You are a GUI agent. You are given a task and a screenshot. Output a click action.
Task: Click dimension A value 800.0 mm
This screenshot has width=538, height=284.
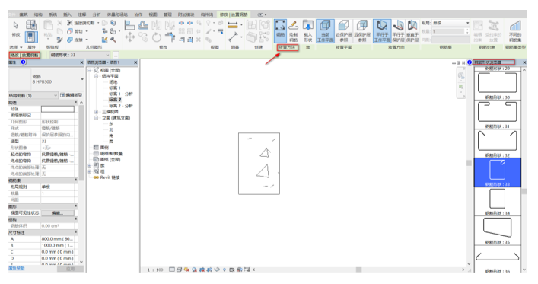pos(57,238)
